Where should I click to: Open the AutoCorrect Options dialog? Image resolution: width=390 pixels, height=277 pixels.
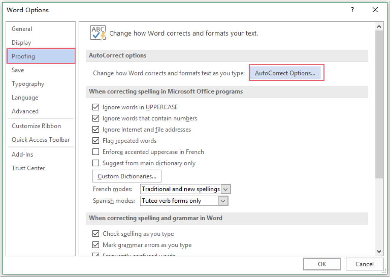pyautogui.click(x=286, y=73)
